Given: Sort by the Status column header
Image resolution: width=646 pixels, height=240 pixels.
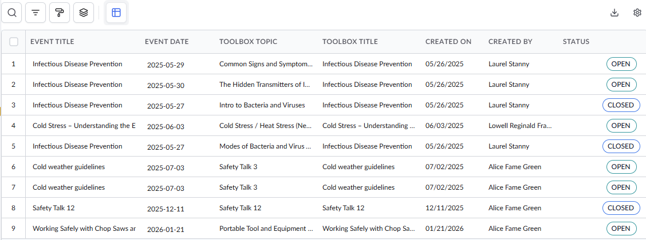Looking at the screenshot, I should pyautogui.click(x=576, y=42).
